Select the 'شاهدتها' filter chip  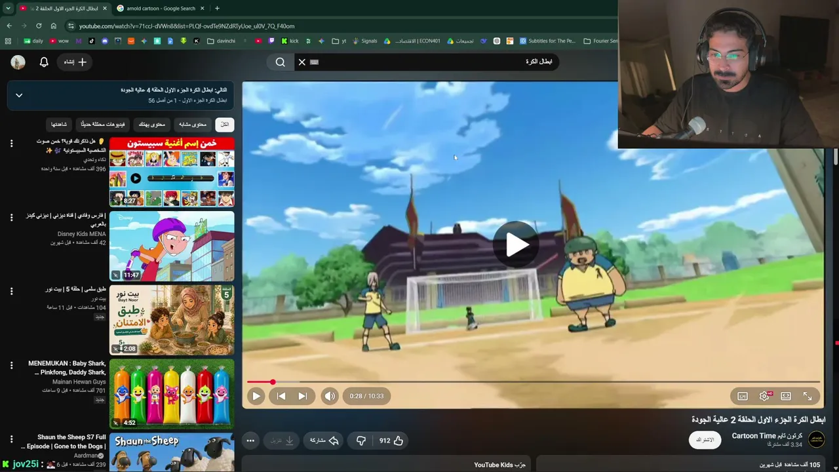coord(59,125)
